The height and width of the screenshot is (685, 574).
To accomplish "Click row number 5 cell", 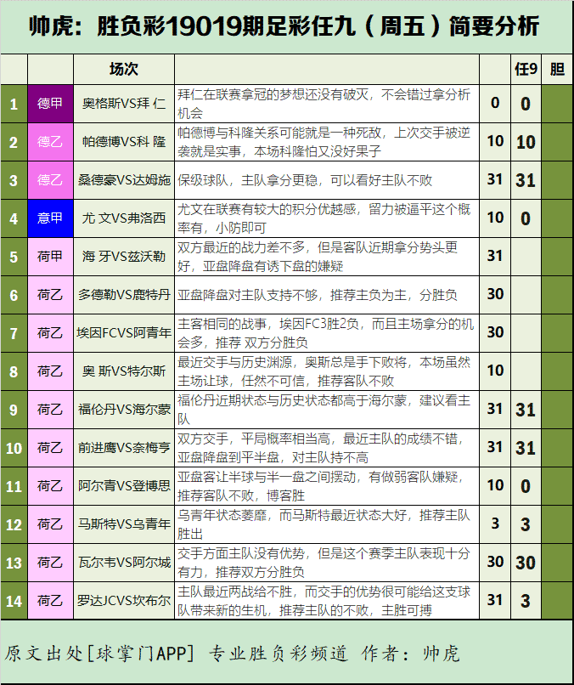I will [x=14, y=257].
